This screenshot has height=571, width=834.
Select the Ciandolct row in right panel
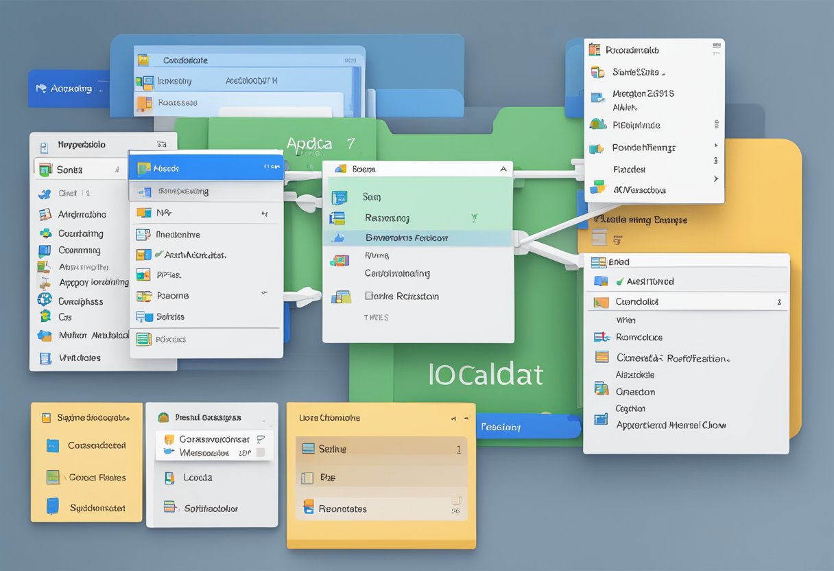(x=687, y=301)
